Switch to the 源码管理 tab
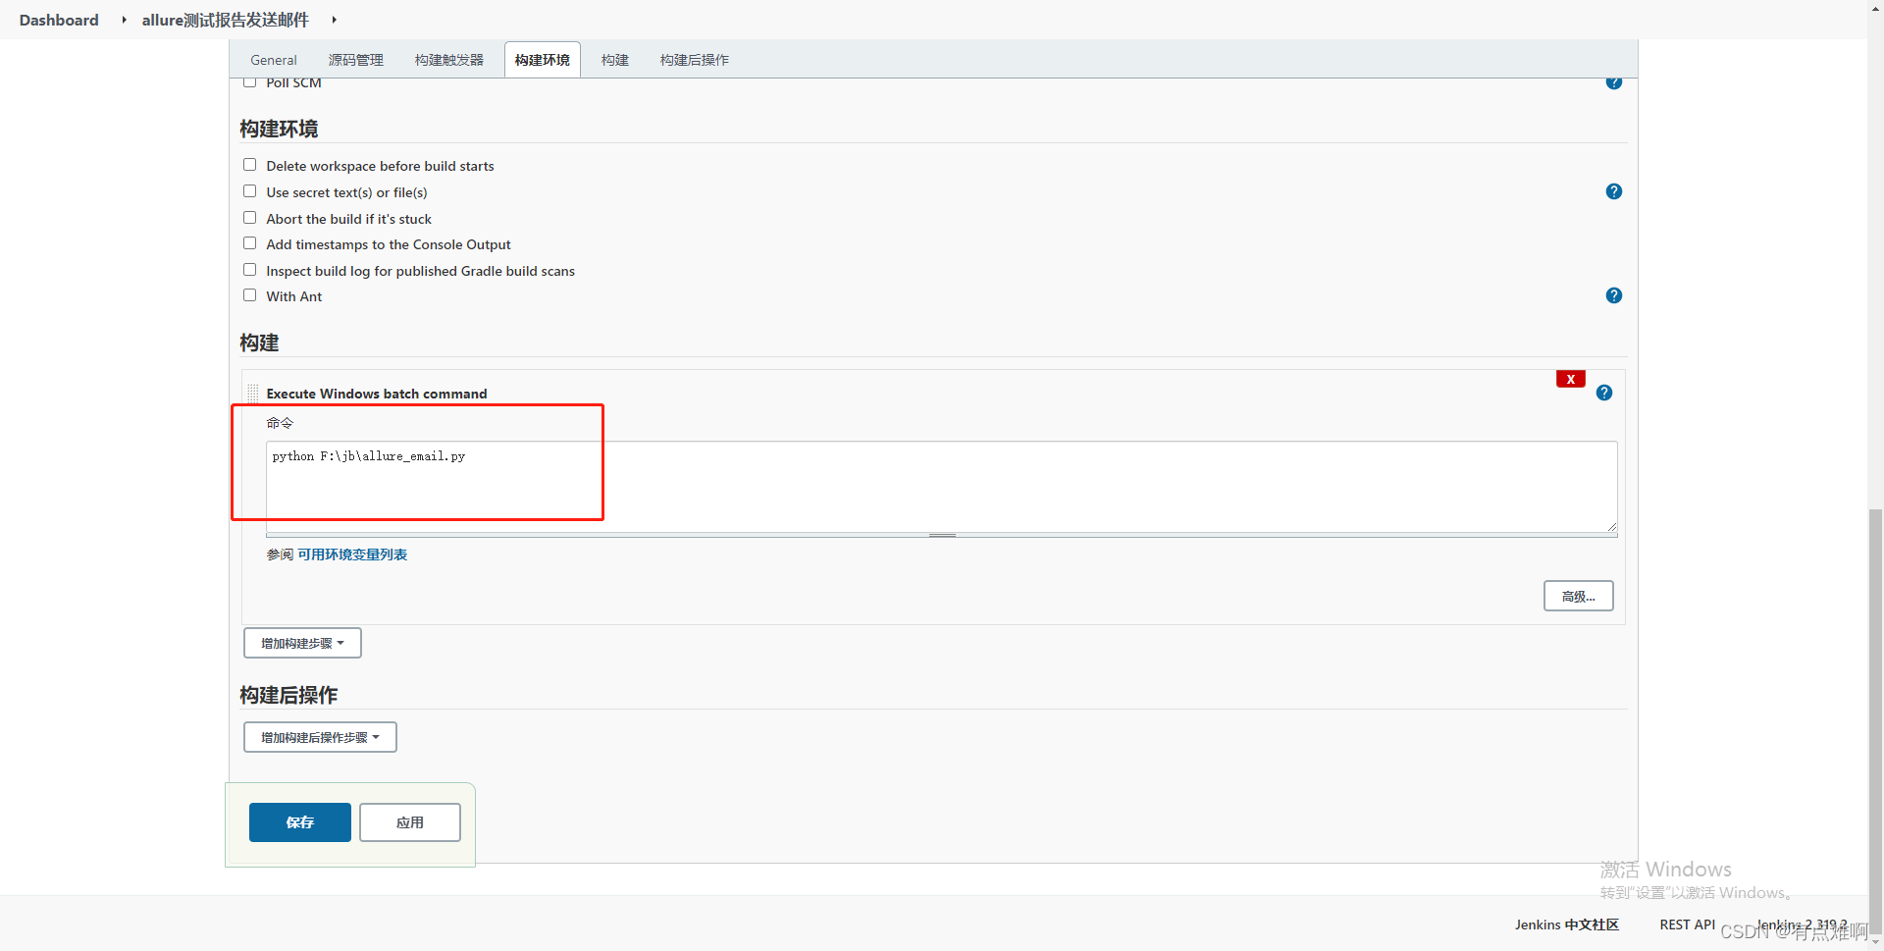1884x951 pixels. pyautogui.click(x=355, y=60)
